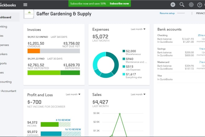This screenshot has height=137, width=205.
Task: Open the Help question mark icon
Action: pos(200,5)
